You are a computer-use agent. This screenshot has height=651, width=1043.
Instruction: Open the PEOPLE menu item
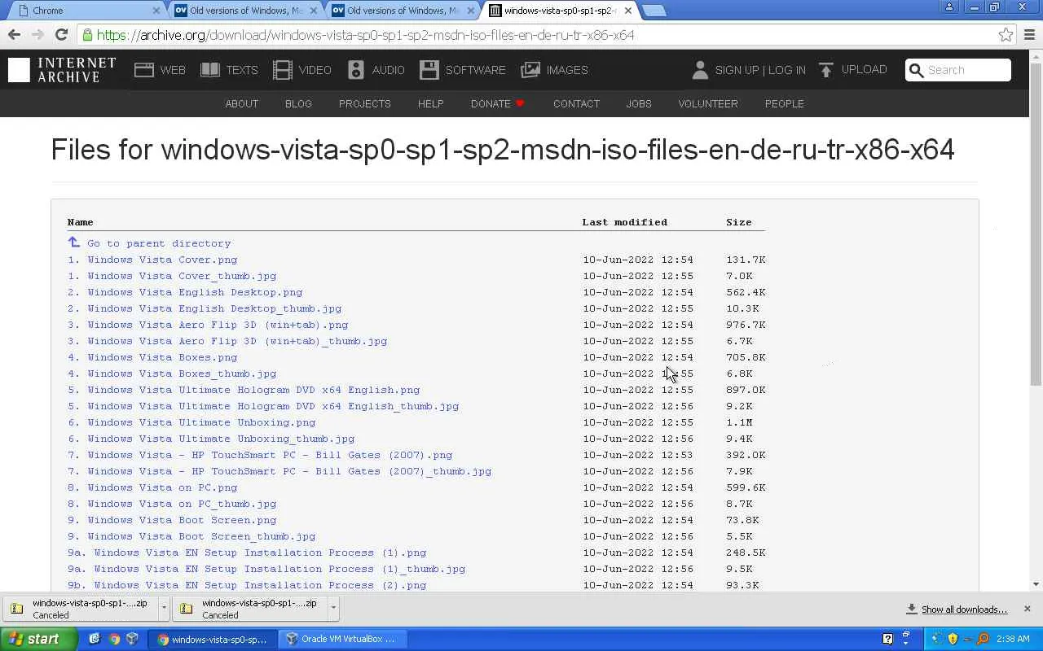point(785,103)
